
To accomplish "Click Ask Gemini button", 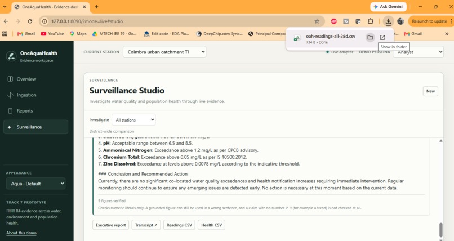I will tap(388, 7).
